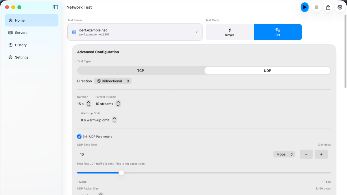Viewport: 347px width, 195px height.
Task: Click the broadcast icon beside UDP Parameters
Action: [85, 137]
